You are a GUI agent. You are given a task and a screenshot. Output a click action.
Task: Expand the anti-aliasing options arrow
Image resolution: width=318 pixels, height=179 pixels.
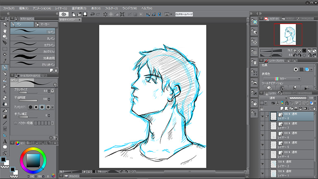pyautogui.click(x=53, y=107)
